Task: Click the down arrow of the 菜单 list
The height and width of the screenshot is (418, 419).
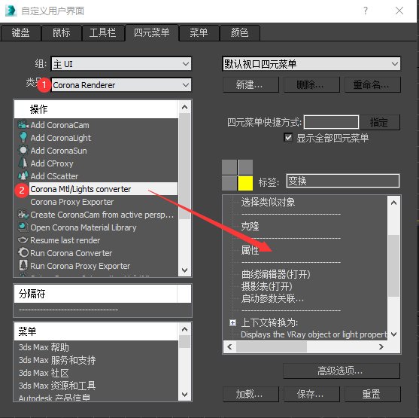Action: pos(184,395)
